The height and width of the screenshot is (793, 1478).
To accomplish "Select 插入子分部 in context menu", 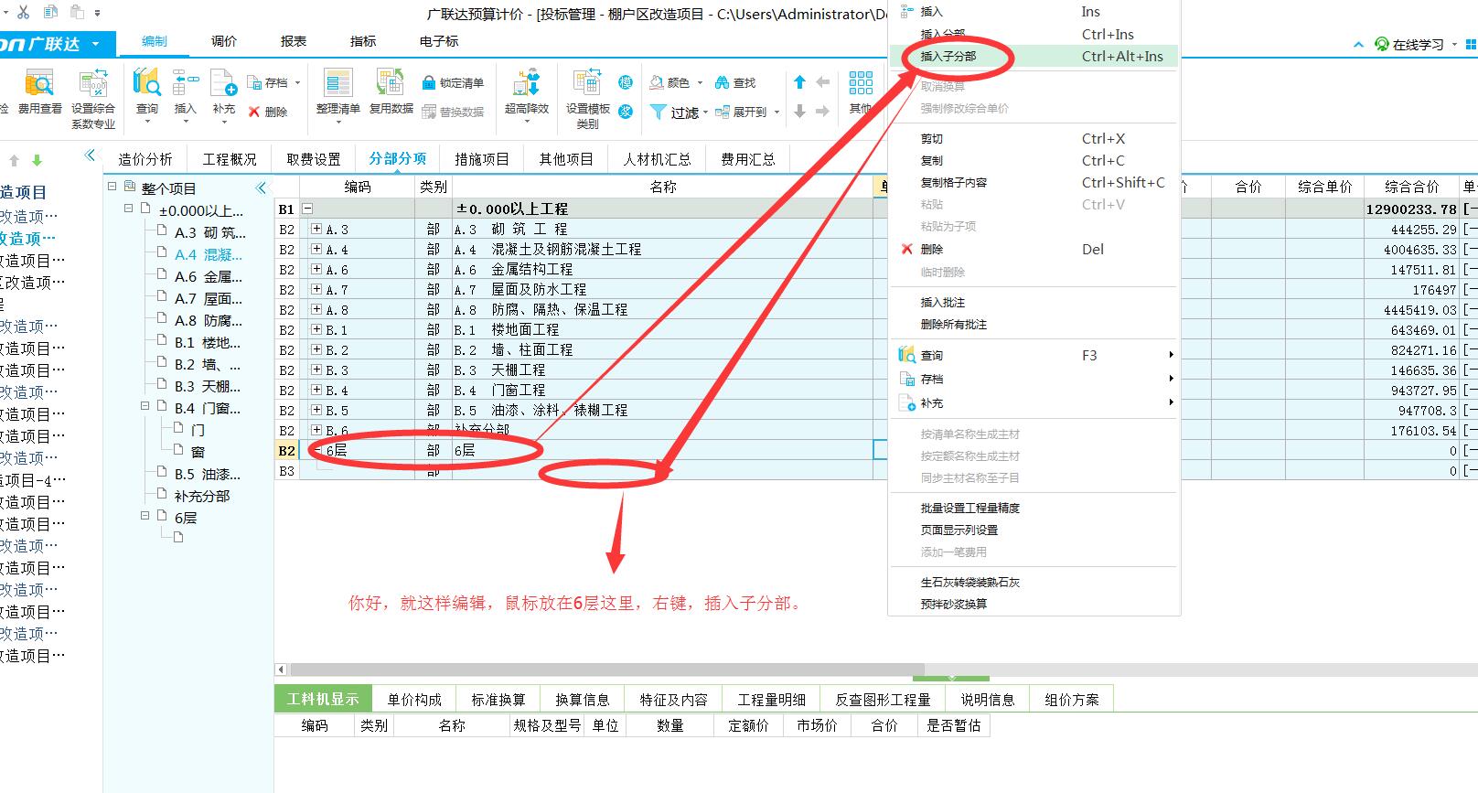I will pyautogui.click(x=1034, y=57).
